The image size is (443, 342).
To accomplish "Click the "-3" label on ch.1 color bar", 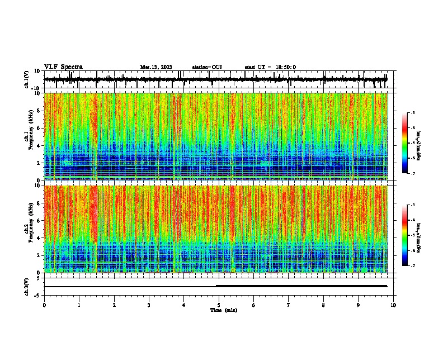I will pos(412,113).
